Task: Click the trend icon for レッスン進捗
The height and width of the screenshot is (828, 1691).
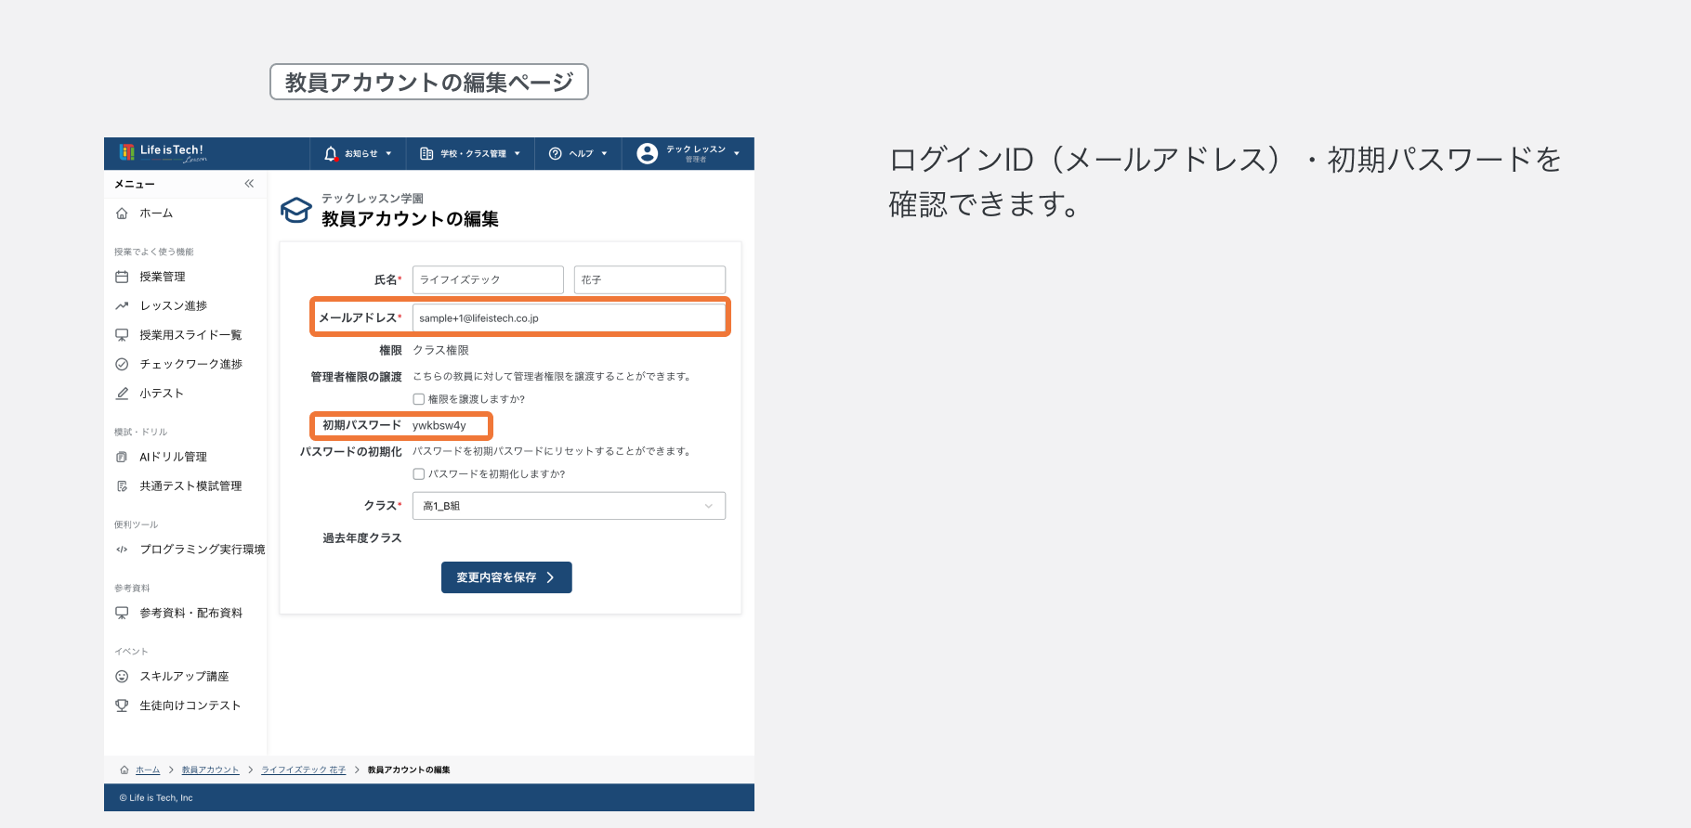Action: (122, 305)
